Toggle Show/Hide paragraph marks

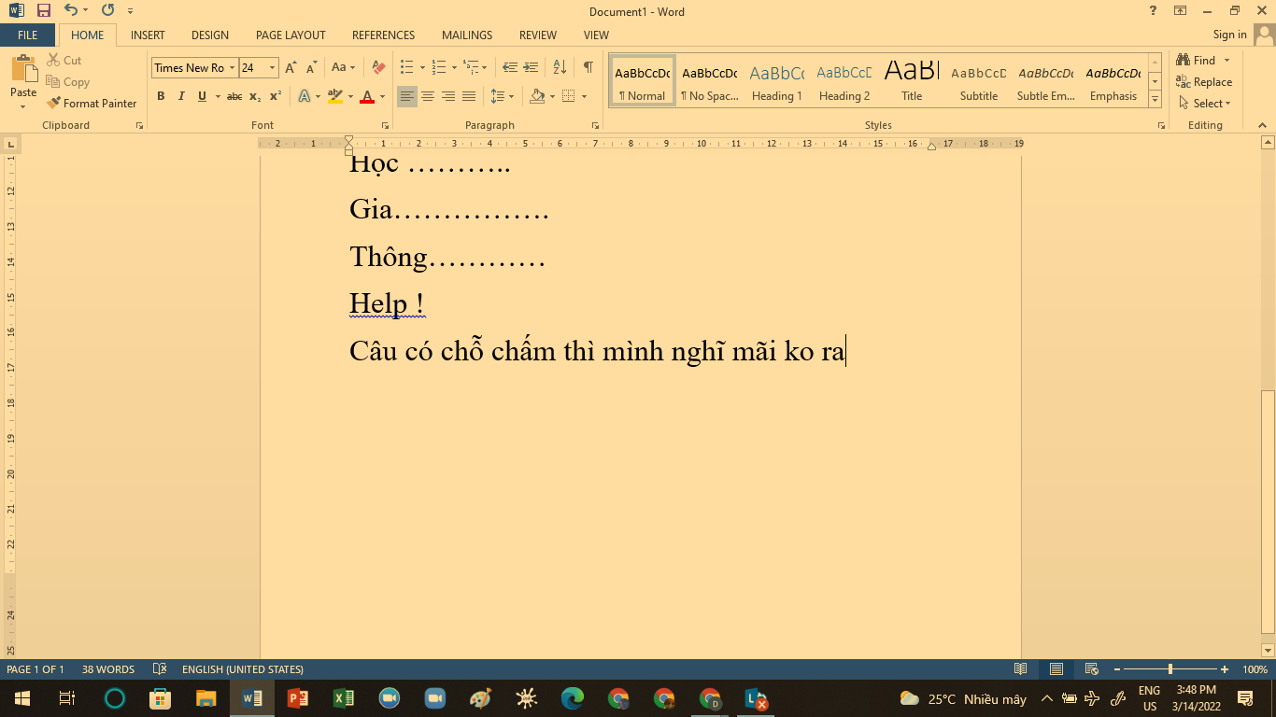click(x=588, y=67)
